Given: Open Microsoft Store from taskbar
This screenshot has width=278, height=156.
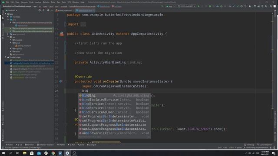Looking at the screenshot, I should click(32, 153).
